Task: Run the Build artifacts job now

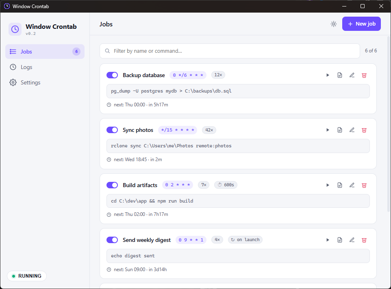Action: pos(328,185)
